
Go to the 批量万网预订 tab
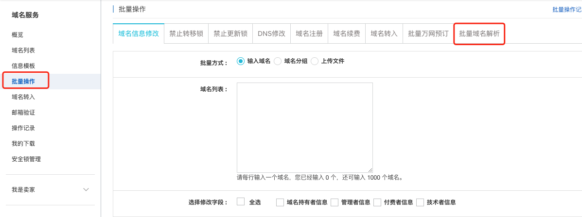(x=428, y=34)
